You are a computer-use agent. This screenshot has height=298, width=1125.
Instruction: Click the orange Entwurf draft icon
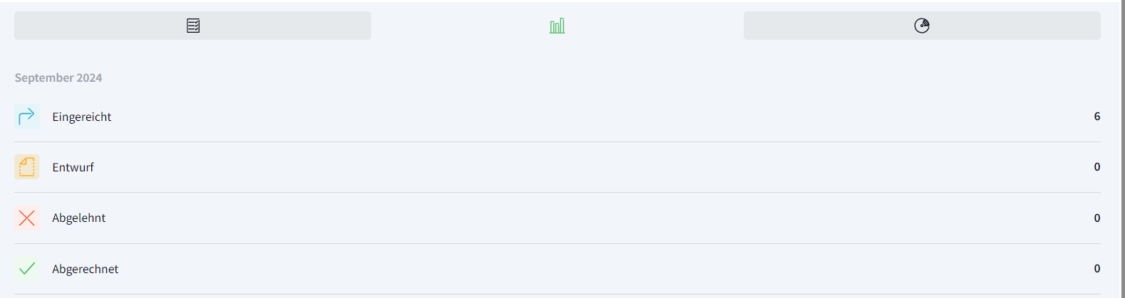(x=27, y=167)
